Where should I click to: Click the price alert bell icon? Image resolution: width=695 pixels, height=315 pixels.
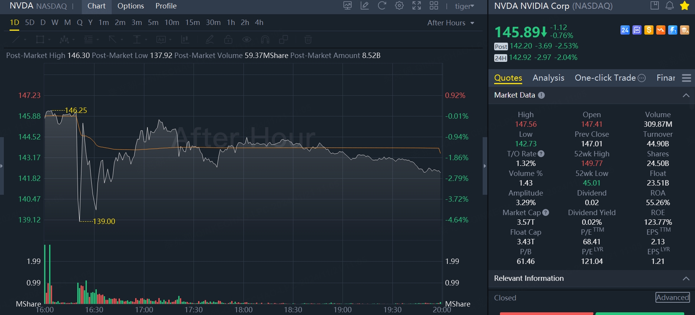tap(670, 5)
